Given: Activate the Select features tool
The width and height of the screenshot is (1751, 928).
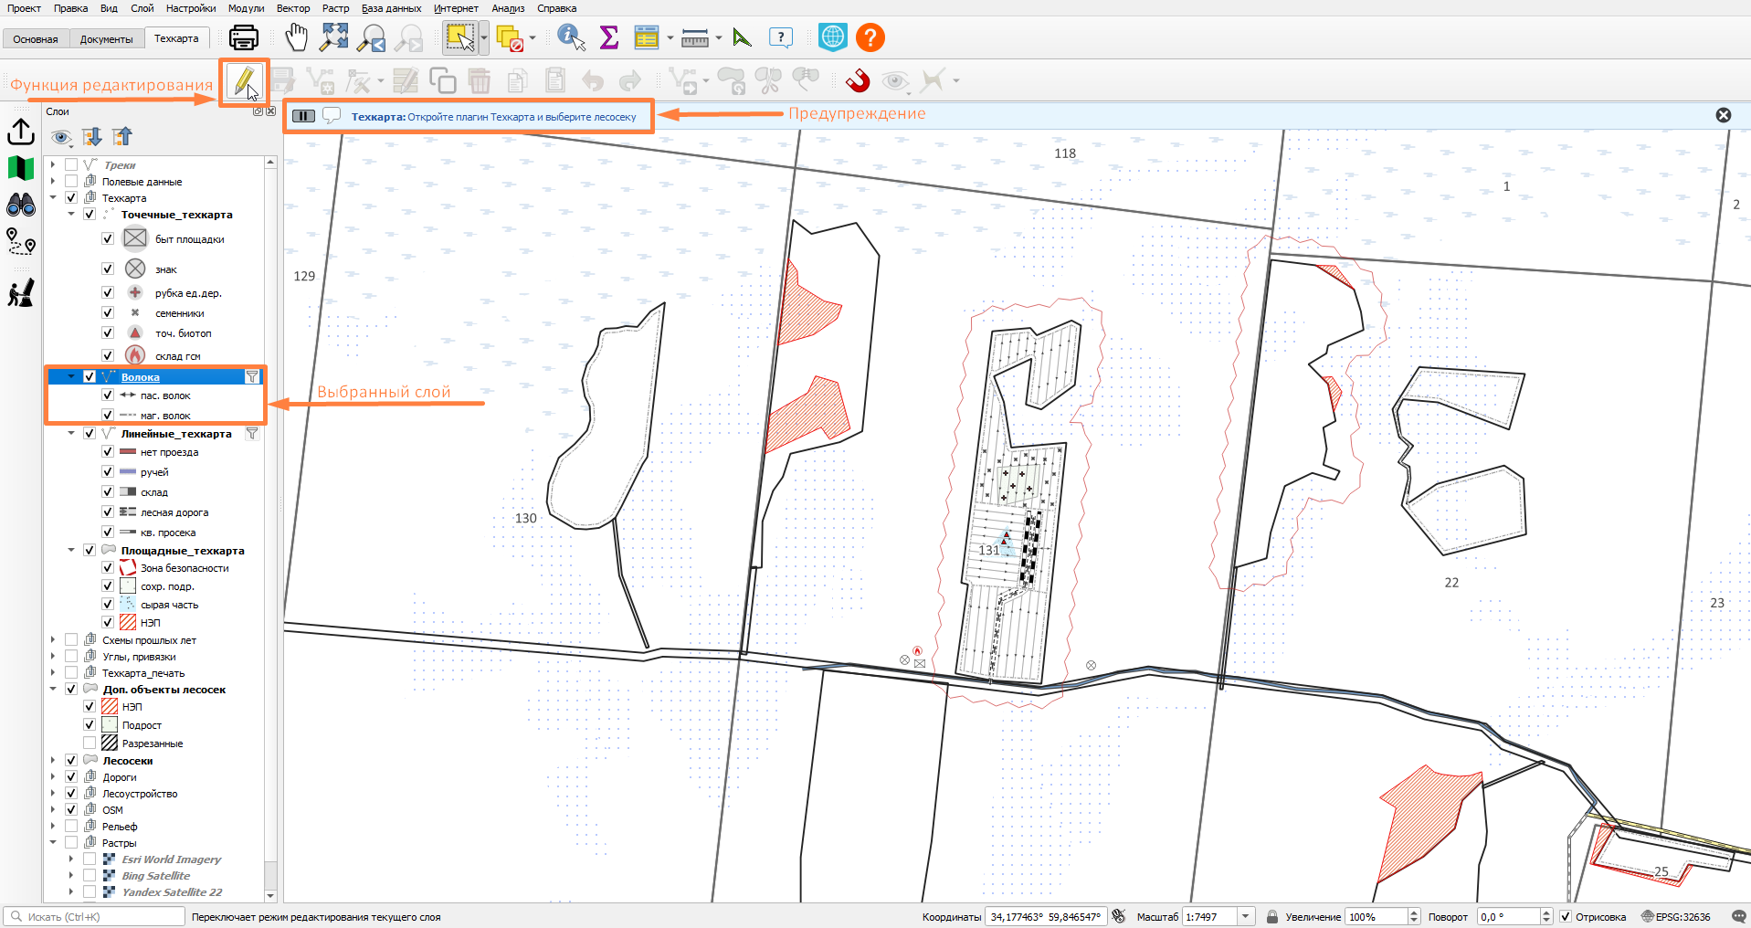Looking at the screenshot, I should 459,37.
